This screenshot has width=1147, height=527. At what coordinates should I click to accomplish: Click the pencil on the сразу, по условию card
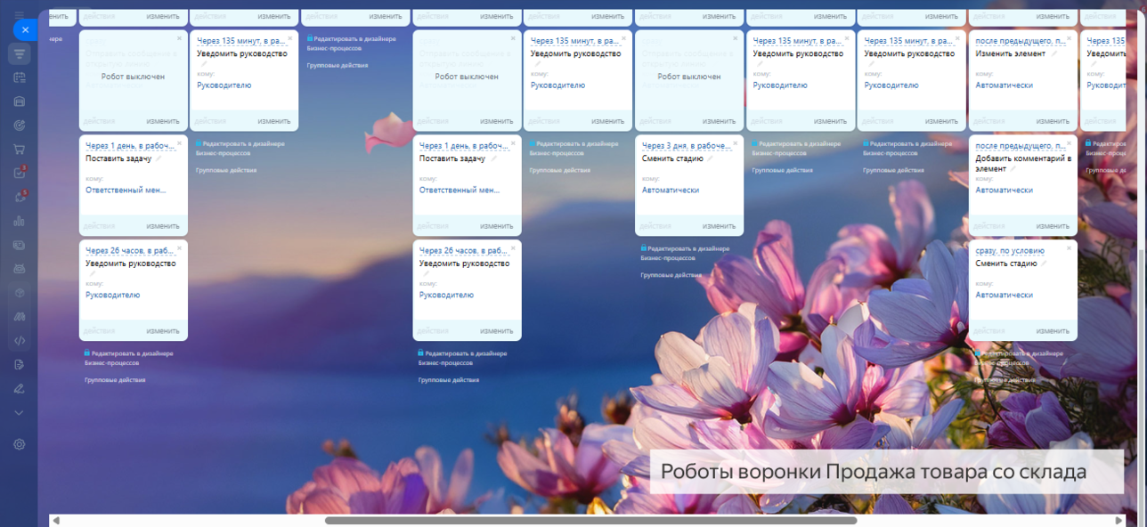click(1045, 263)
